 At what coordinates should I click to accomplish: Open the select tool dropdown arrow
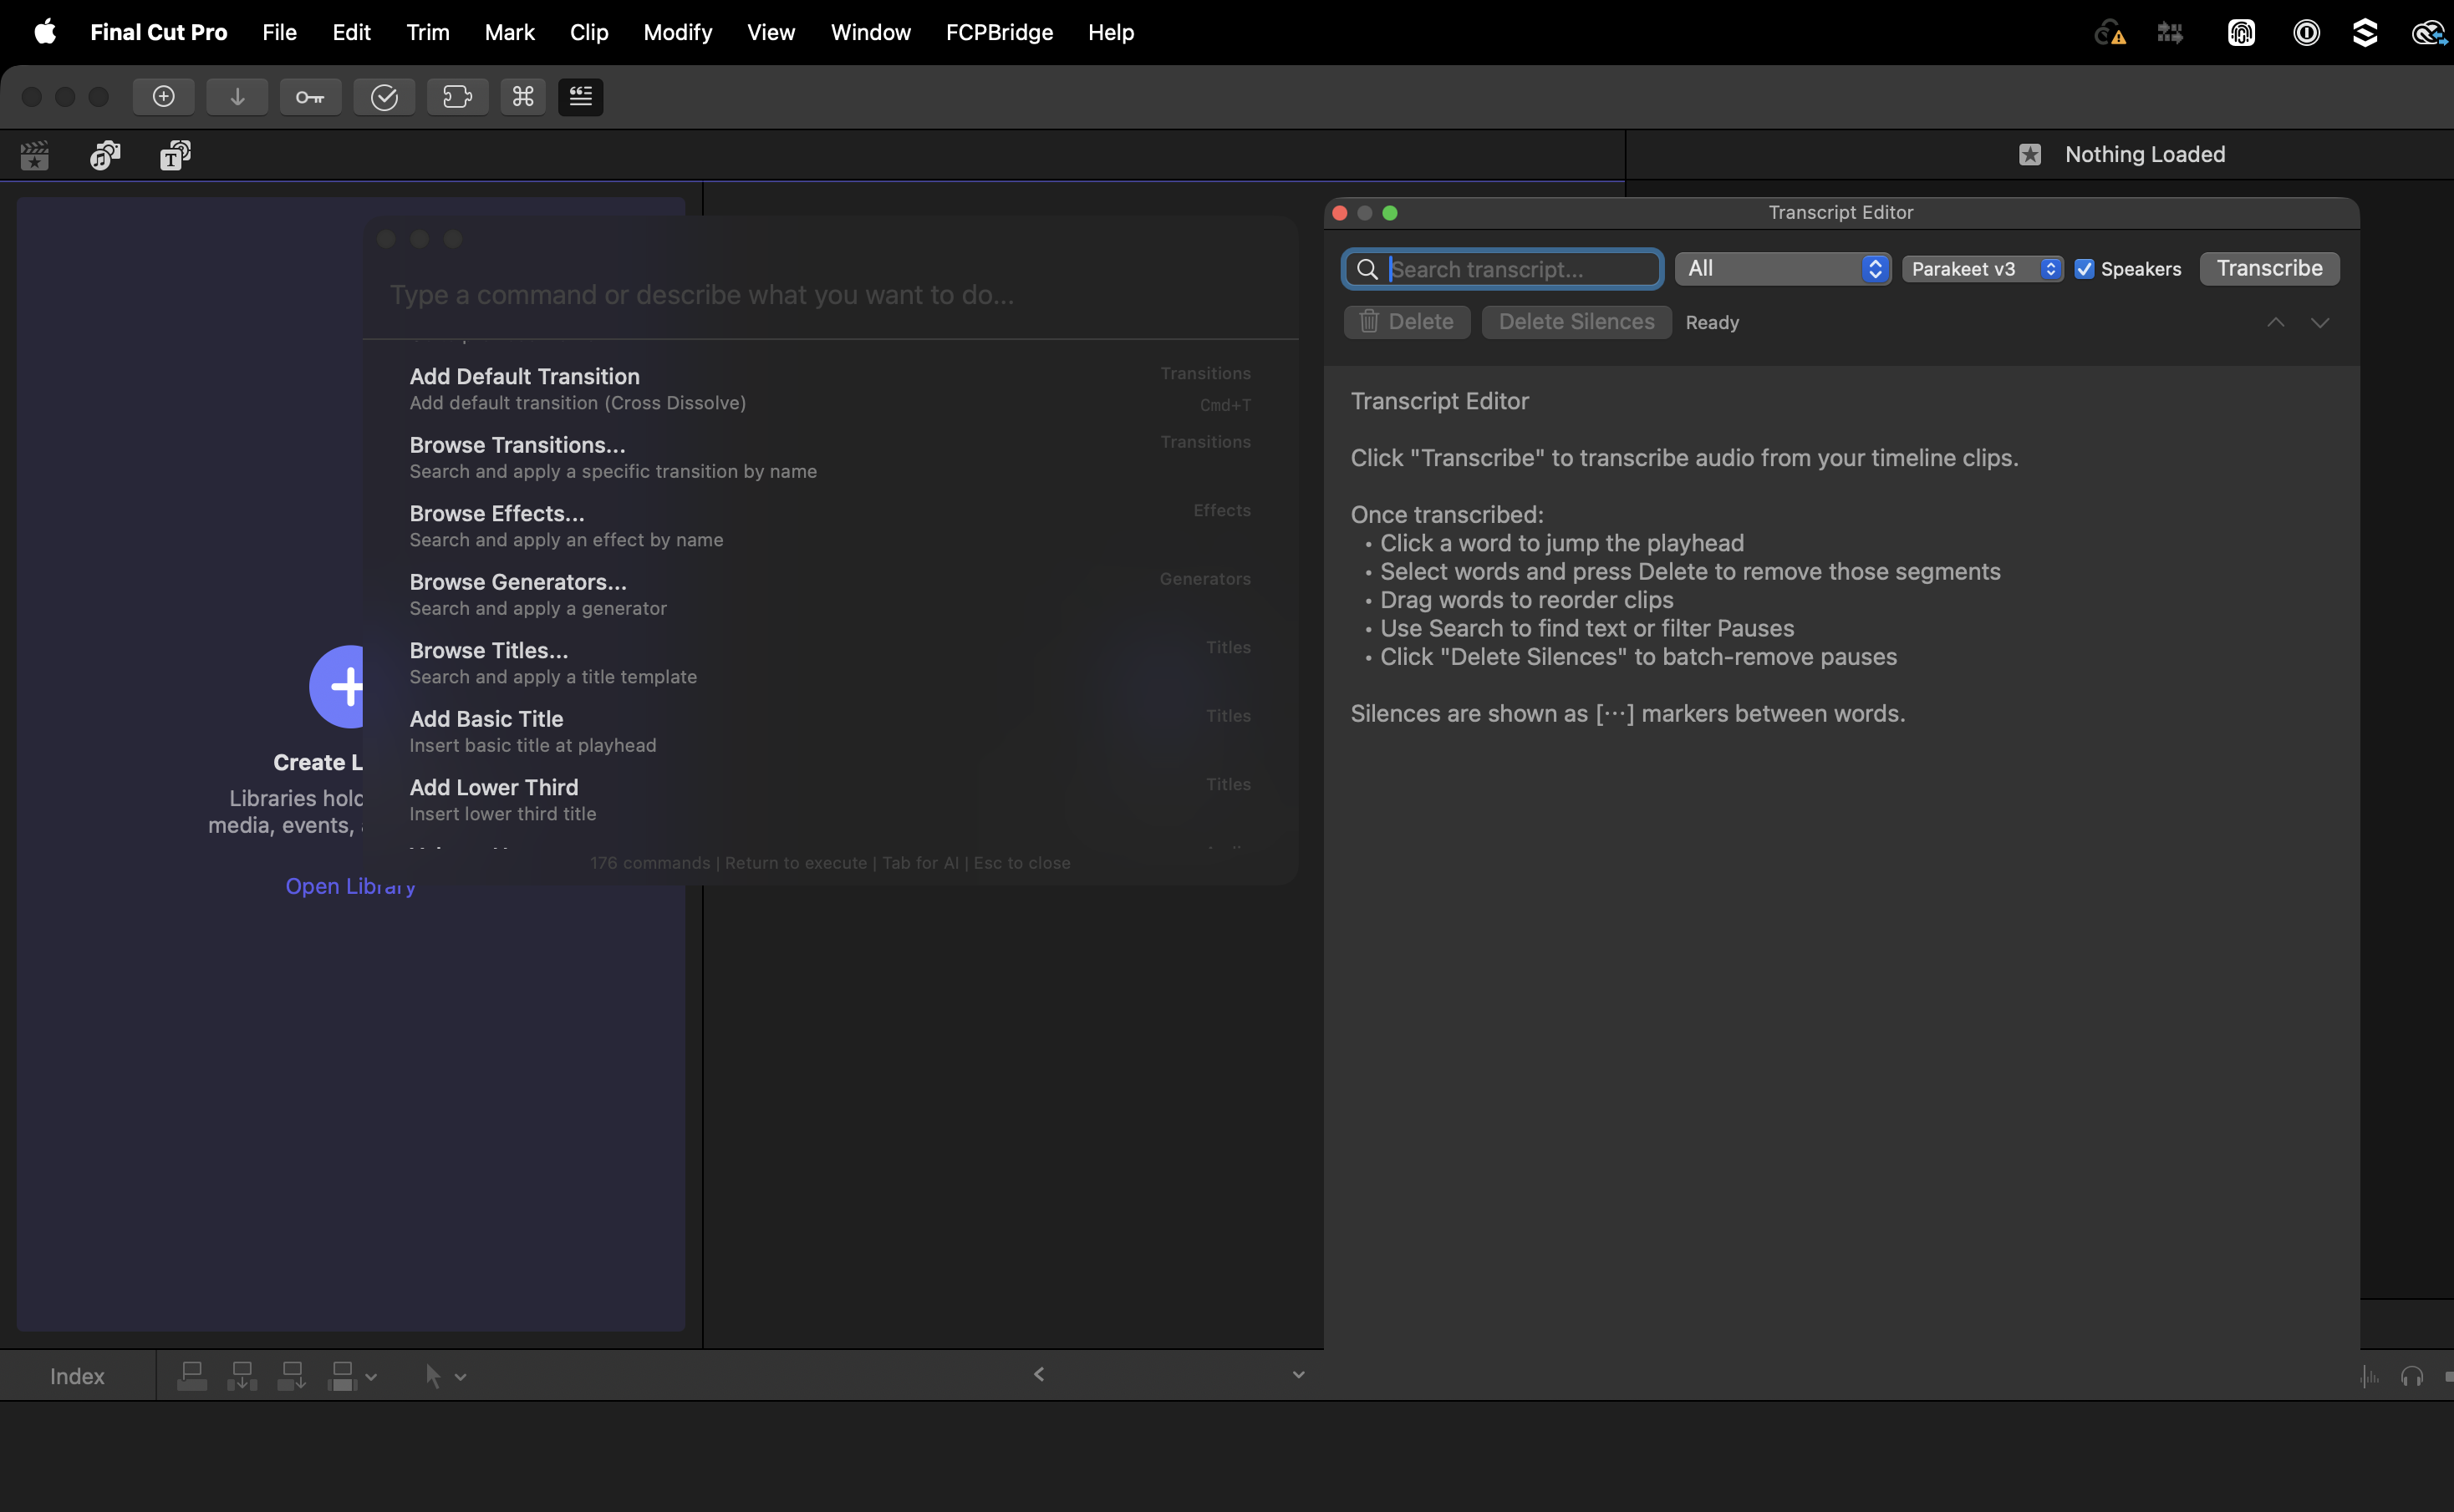(461, 1377)
